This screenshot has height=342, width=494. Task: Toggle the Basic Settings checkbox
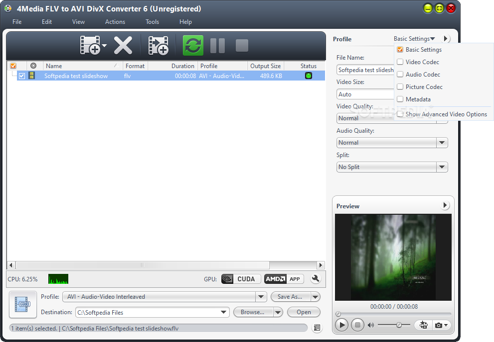coord(400,49)
